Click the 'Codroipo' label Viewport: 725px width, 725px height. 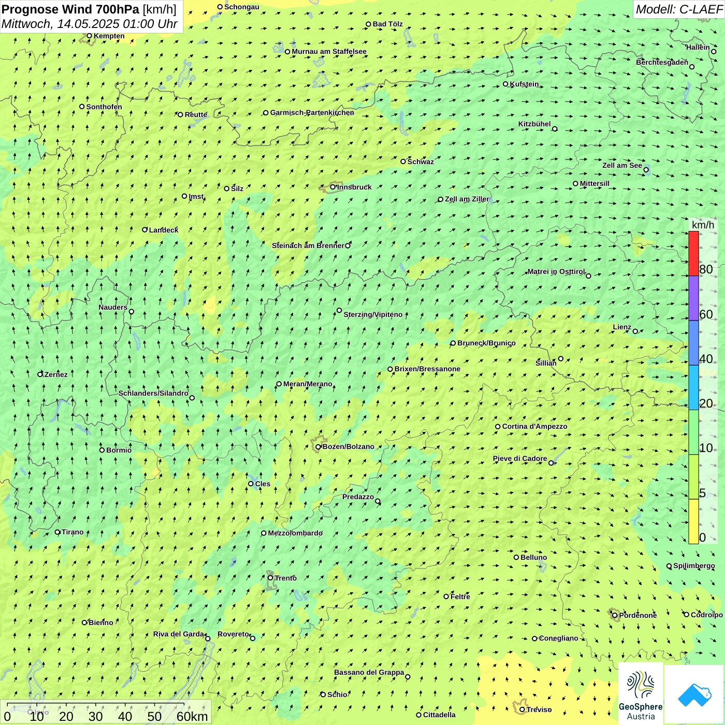pos(706,615)
